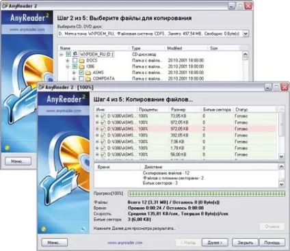Sort by the Type column header
290x251 pixels.
pyautogui.click(x=147, y=48)
